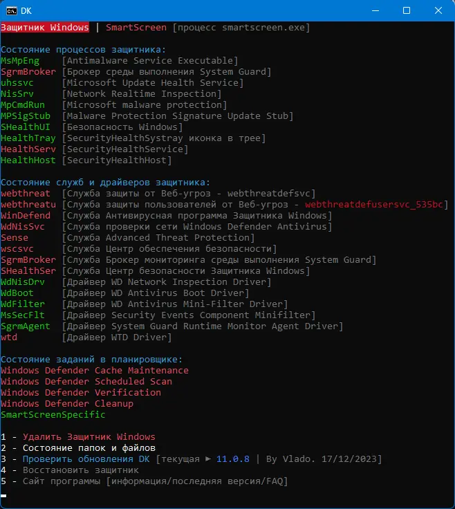Click the MsMpEng process entry
Screen dimensions: 455x509
(20, 61)
